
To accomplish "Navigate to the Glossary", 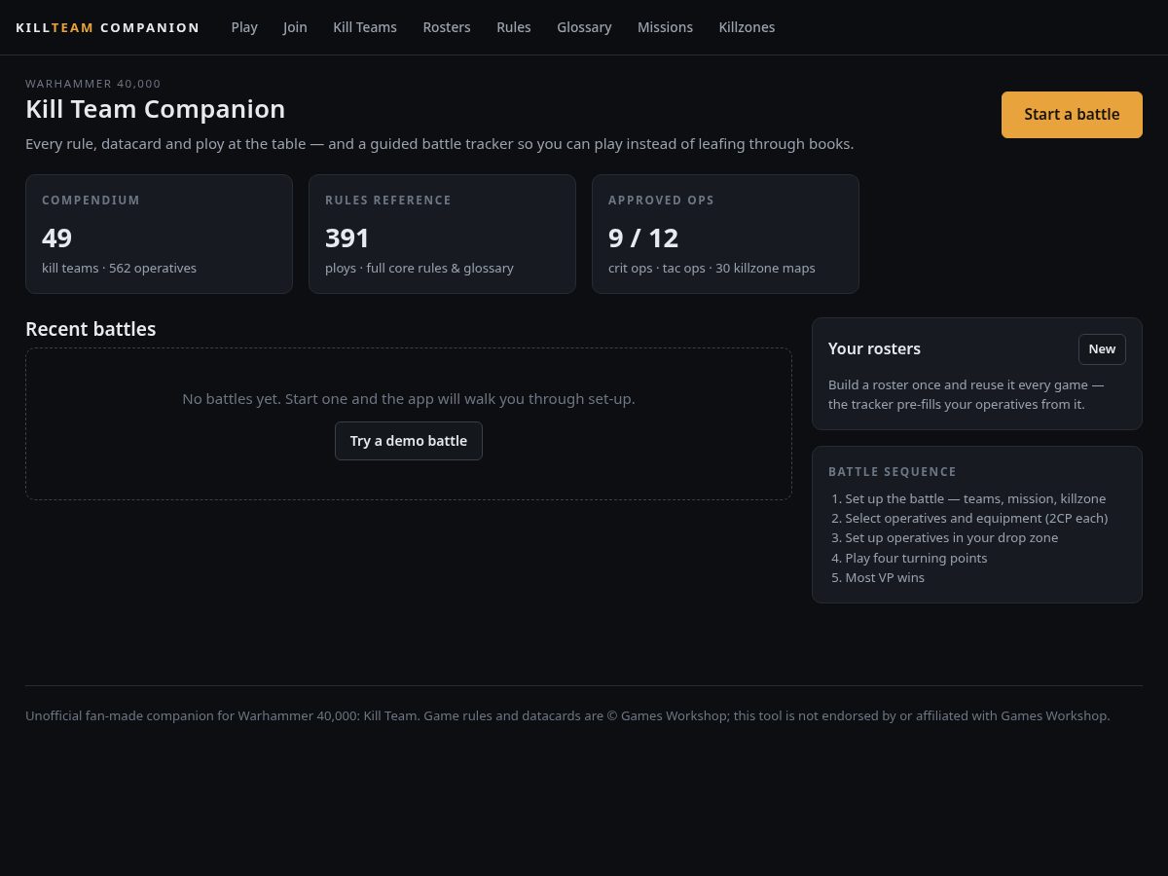I will [584, 27].
